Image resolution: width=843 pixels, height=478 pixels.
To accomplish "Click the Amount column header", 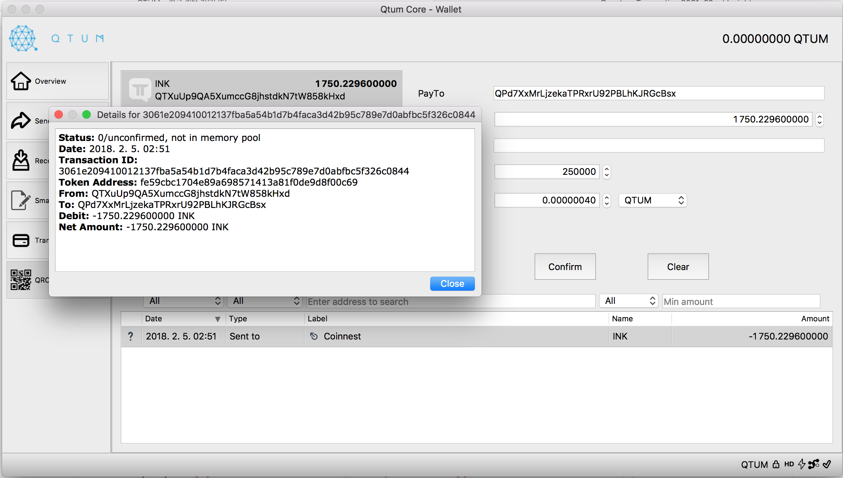I will tap(752, 319).
